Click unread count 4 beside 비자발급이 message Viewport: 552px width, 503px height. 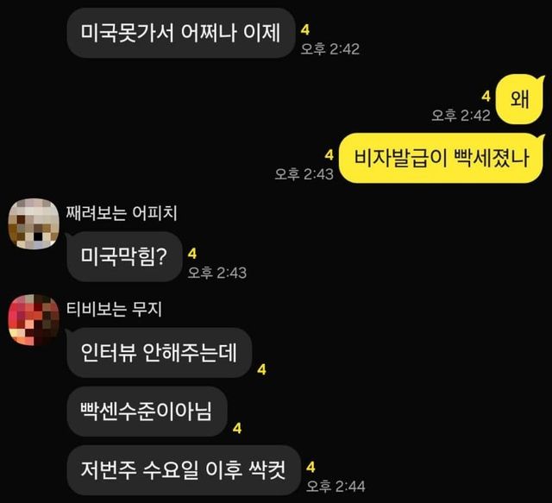pyautogui.click(x=329, y=154)
